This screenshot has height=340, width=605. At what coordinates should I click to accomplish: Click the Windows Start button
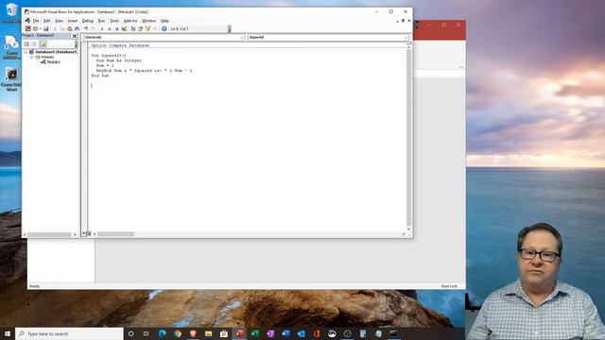coord(8,333)
